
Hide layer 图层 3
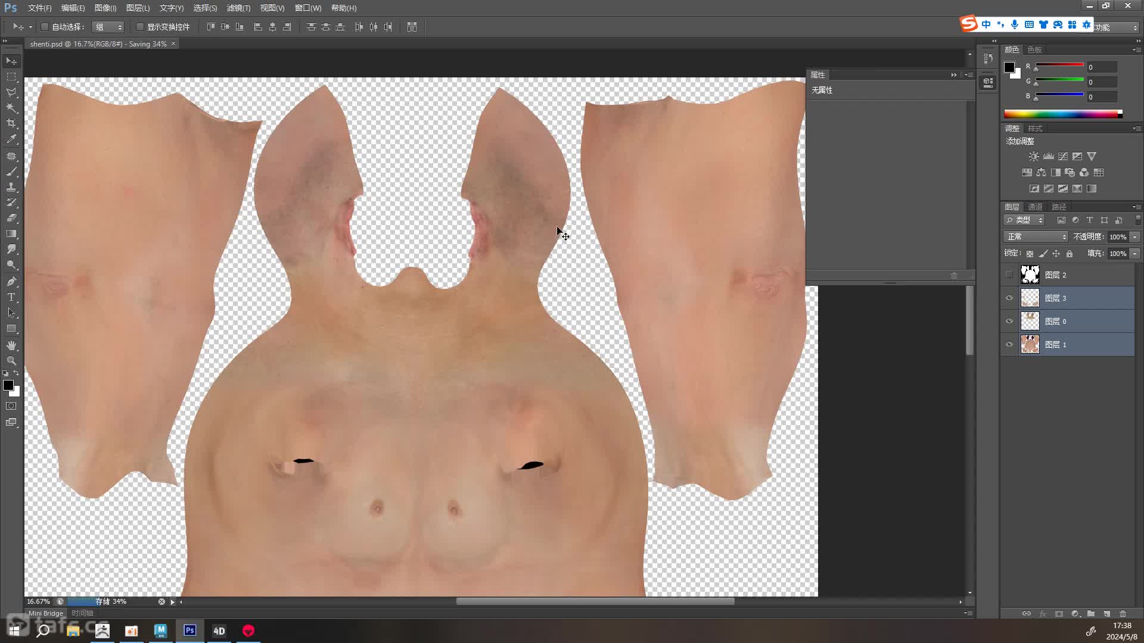[x=1009, y=298]
